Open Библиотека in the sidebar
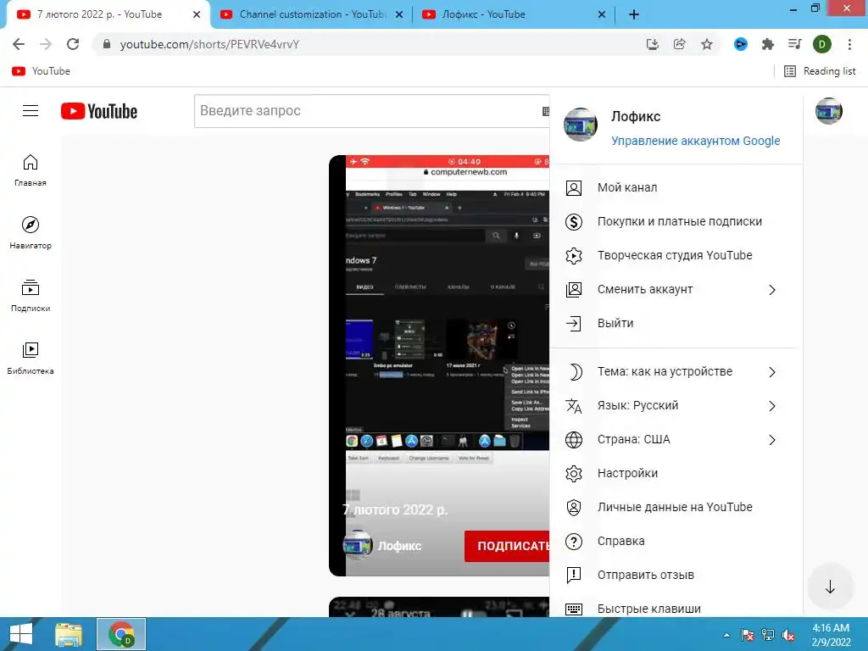 [31, 359]
